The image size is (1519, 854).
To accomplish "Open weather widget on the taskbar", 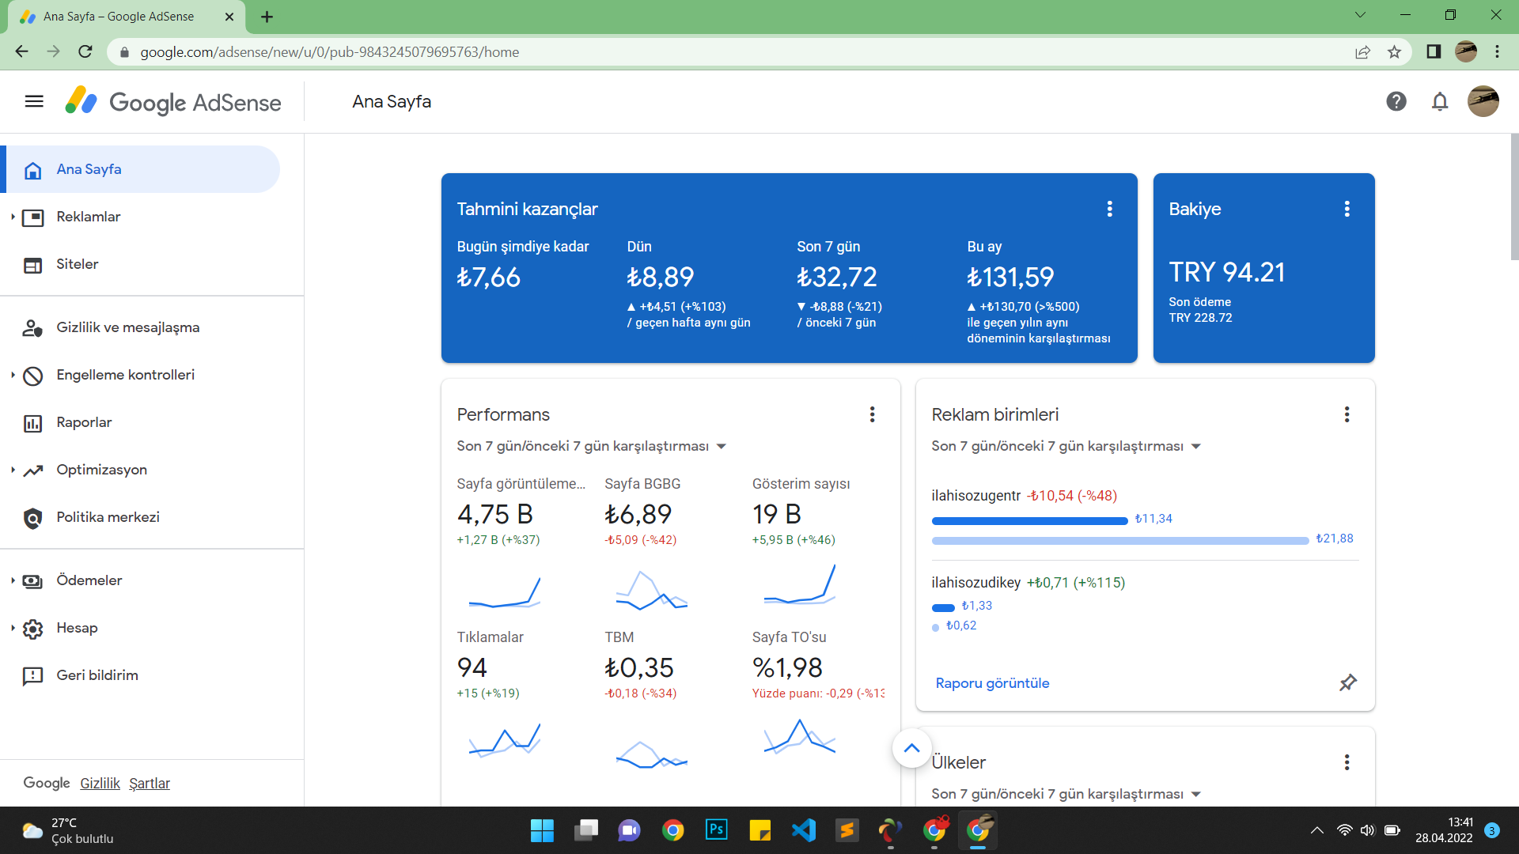I will pyautogui.click(x=68, y=830).
